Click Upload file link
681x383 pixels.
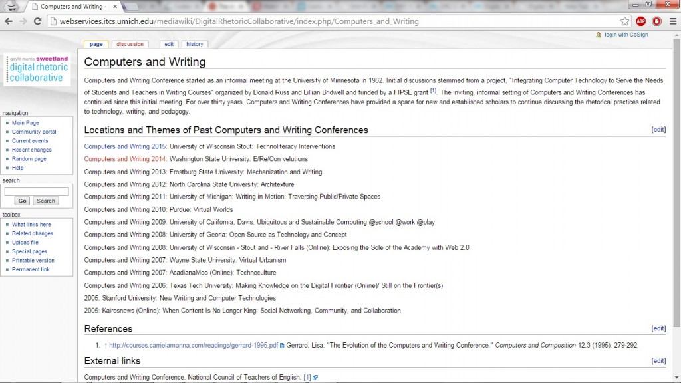point(25,243)
